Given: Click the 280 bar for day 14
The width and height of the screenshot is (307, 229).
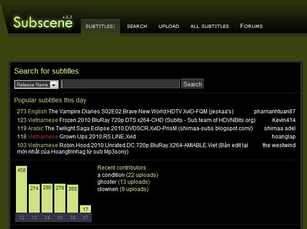Looking at the screenshot, I should pos(47,198).
